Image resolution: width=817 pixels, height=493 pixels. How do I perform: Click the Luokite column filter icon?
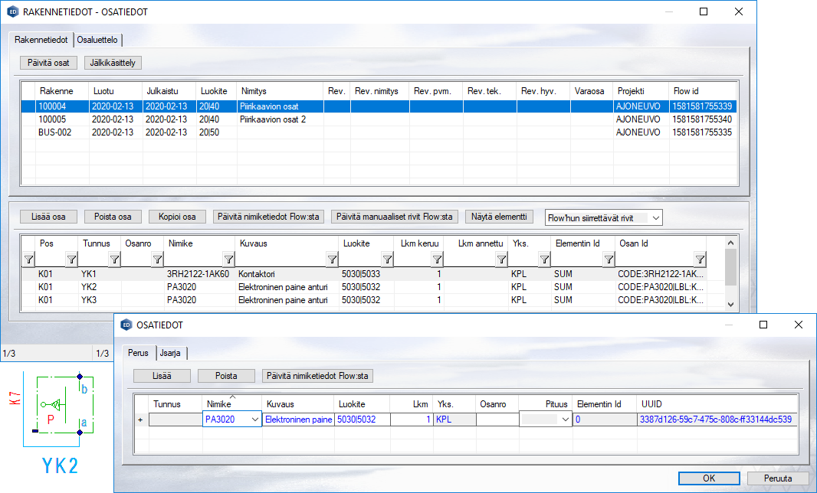[x=387, y=260]
